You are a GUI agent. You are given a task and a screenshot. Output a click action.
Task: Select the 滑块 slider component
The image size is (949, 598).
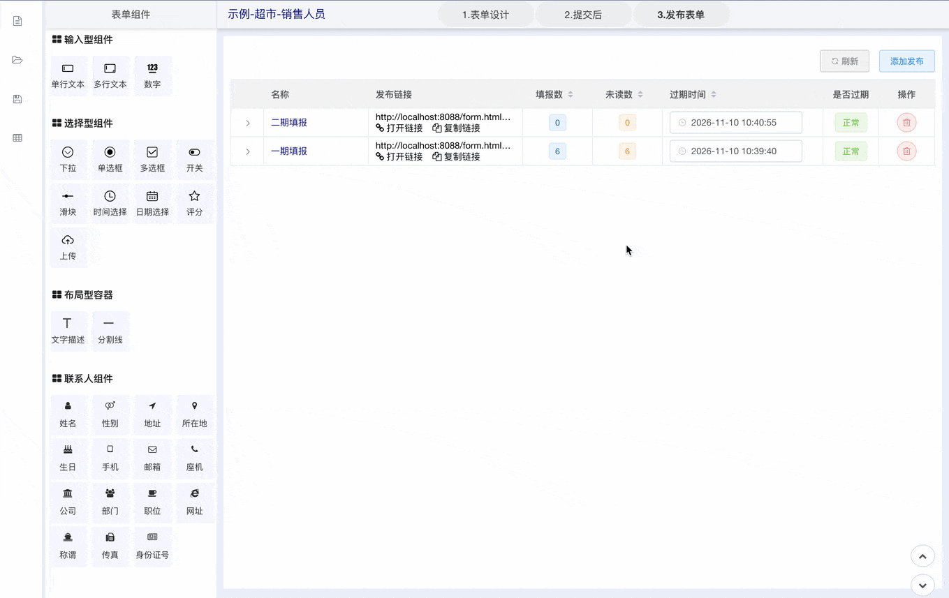(x=68, y=203)
